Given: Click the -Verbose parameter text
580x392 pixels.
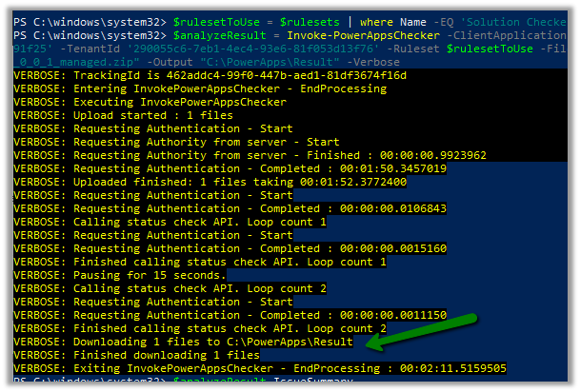Looking at the screenshot, I should (x=326, y=60).
